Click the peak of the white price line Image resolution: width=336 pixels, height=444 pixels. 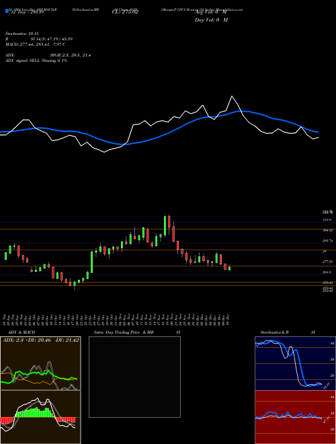pyautogui.click(x=233, y=96)
